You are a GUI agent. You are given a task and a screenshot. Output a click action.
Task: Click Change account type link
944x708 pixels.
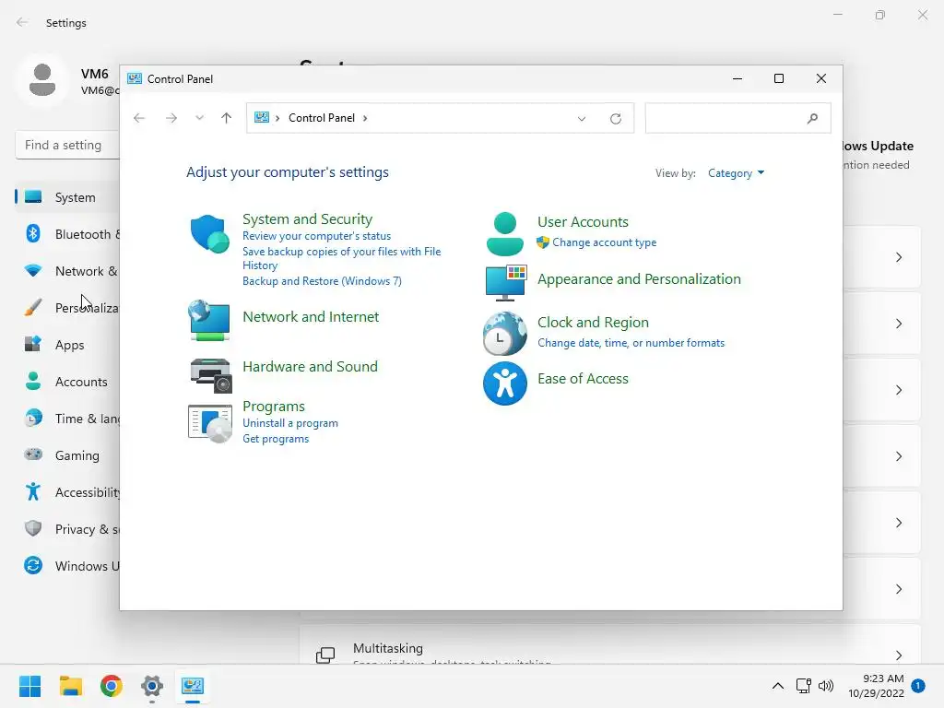coord(605,242)
